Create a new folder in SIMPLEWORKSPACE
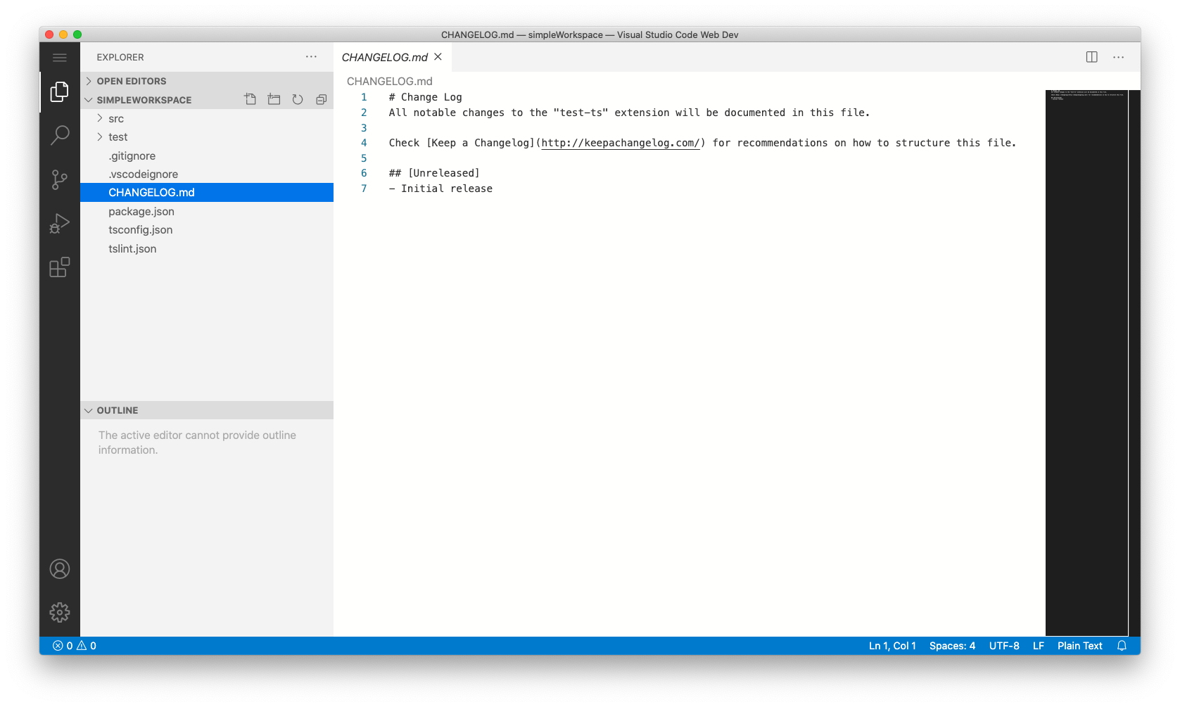Viewport: 1180px width, 707px height. pyautogui.click(x=274, y=100)
